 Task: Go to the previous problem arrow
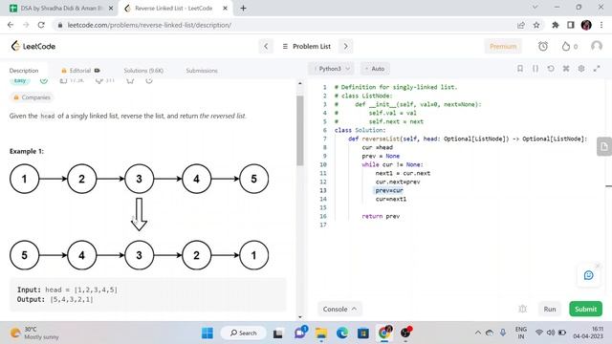266,46
